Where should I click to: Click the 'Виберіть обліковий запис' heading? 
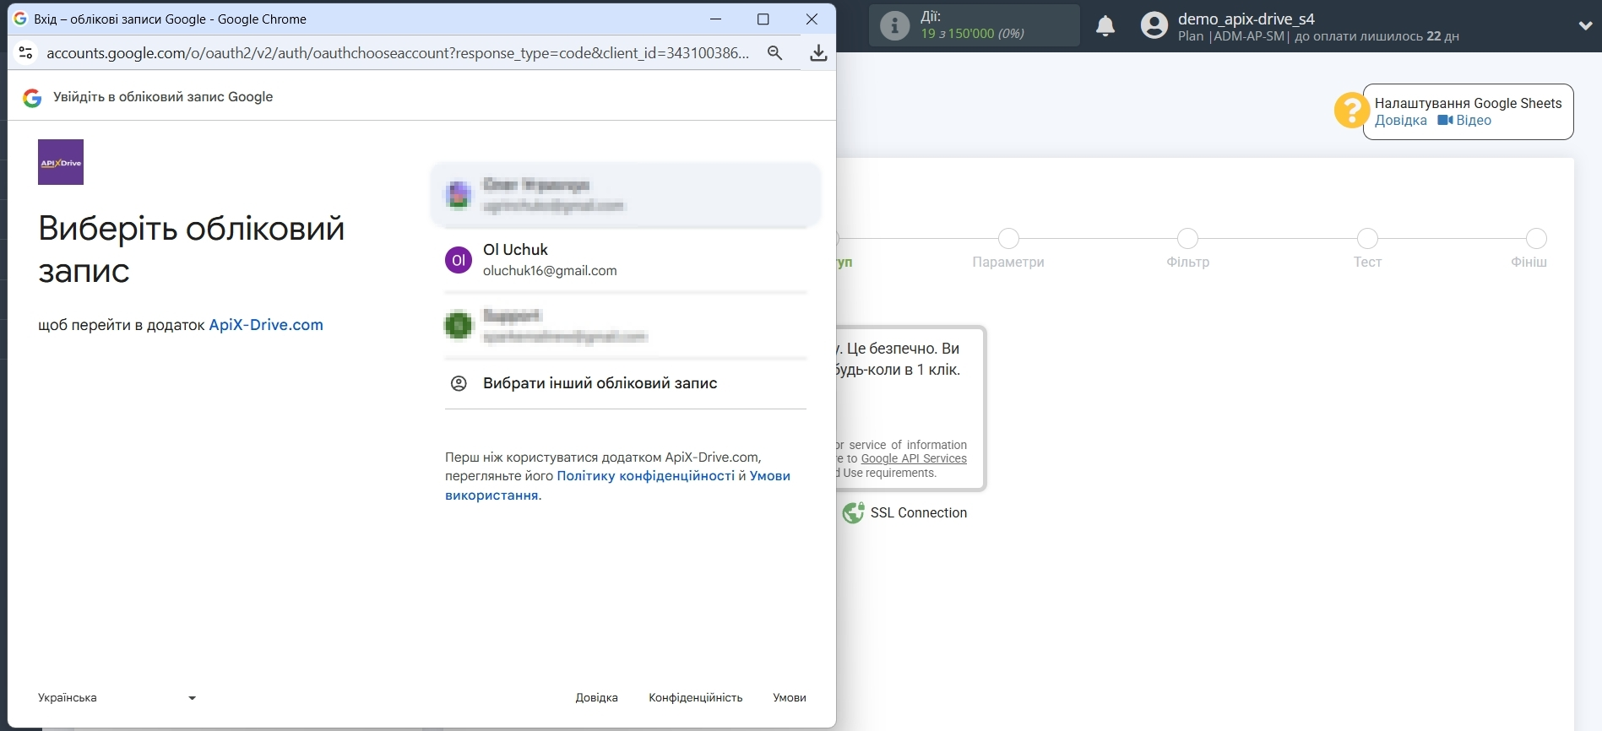[x=192, y=250]
